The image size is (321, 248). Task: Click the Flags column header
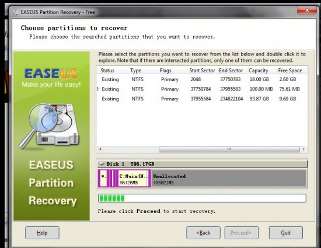(165, 71)
